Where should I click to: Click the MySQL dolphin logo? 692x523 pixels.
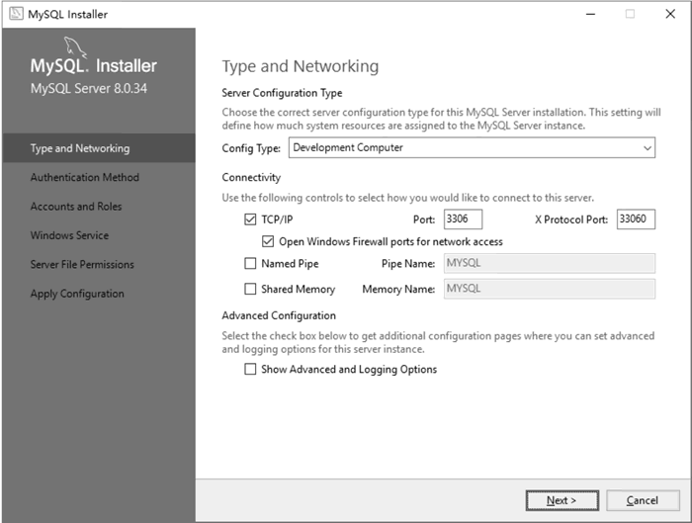pos(75,47)
